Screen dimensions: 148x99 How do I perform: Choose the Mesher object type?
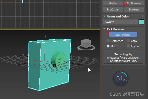(x=113, y=3)
